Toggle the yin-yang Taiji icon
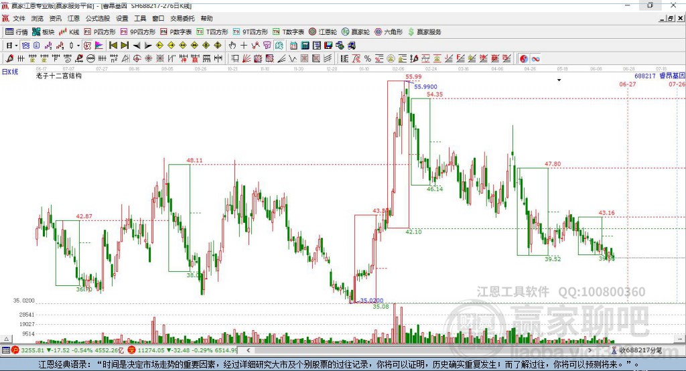The width and height of the screenshot is (686, 371). (524, 59)
